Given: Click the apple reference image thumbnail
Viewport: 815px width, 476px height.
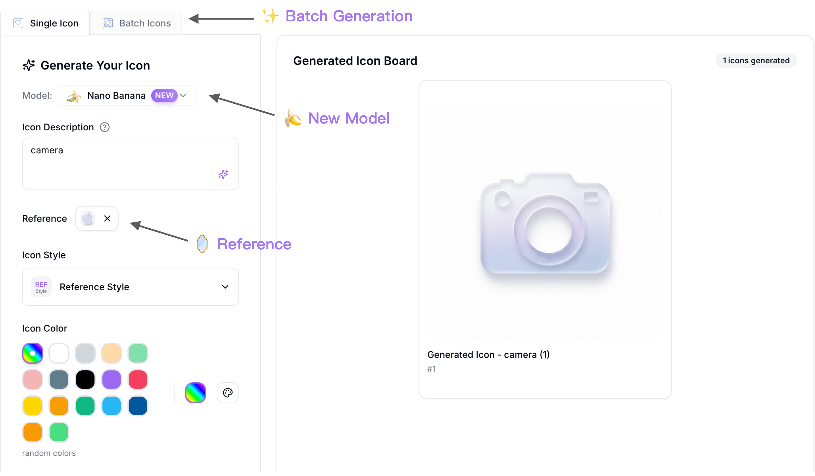Looking at the screenshot, I should 88,218.
